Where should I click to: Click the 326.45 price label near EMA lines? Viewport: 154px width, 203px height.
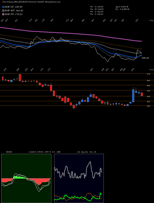click(x=145, y=58)
